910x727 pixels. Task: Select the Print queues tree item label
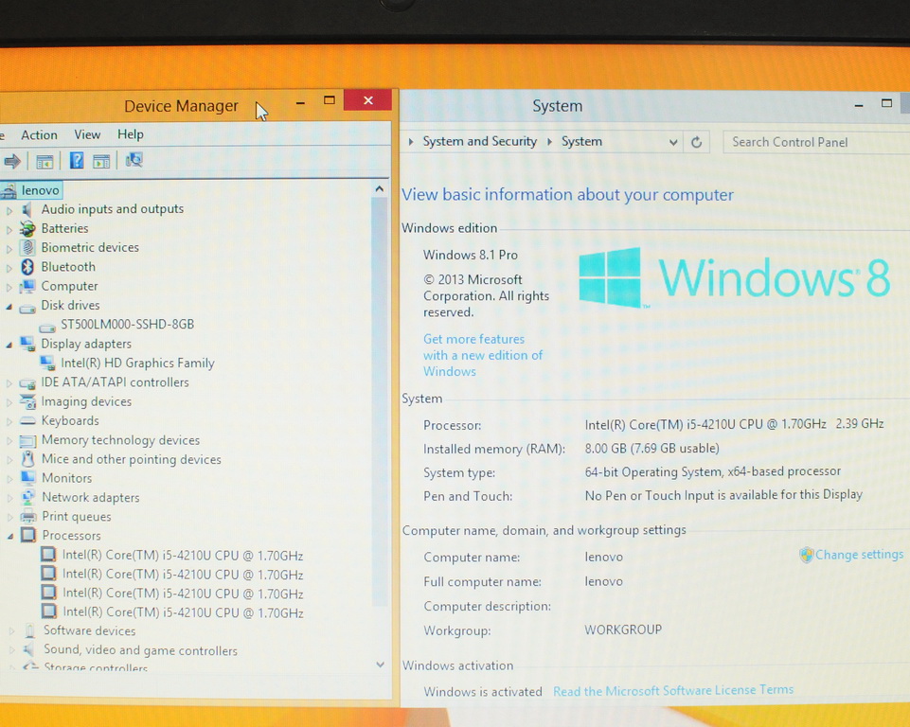tap(76, 517)
